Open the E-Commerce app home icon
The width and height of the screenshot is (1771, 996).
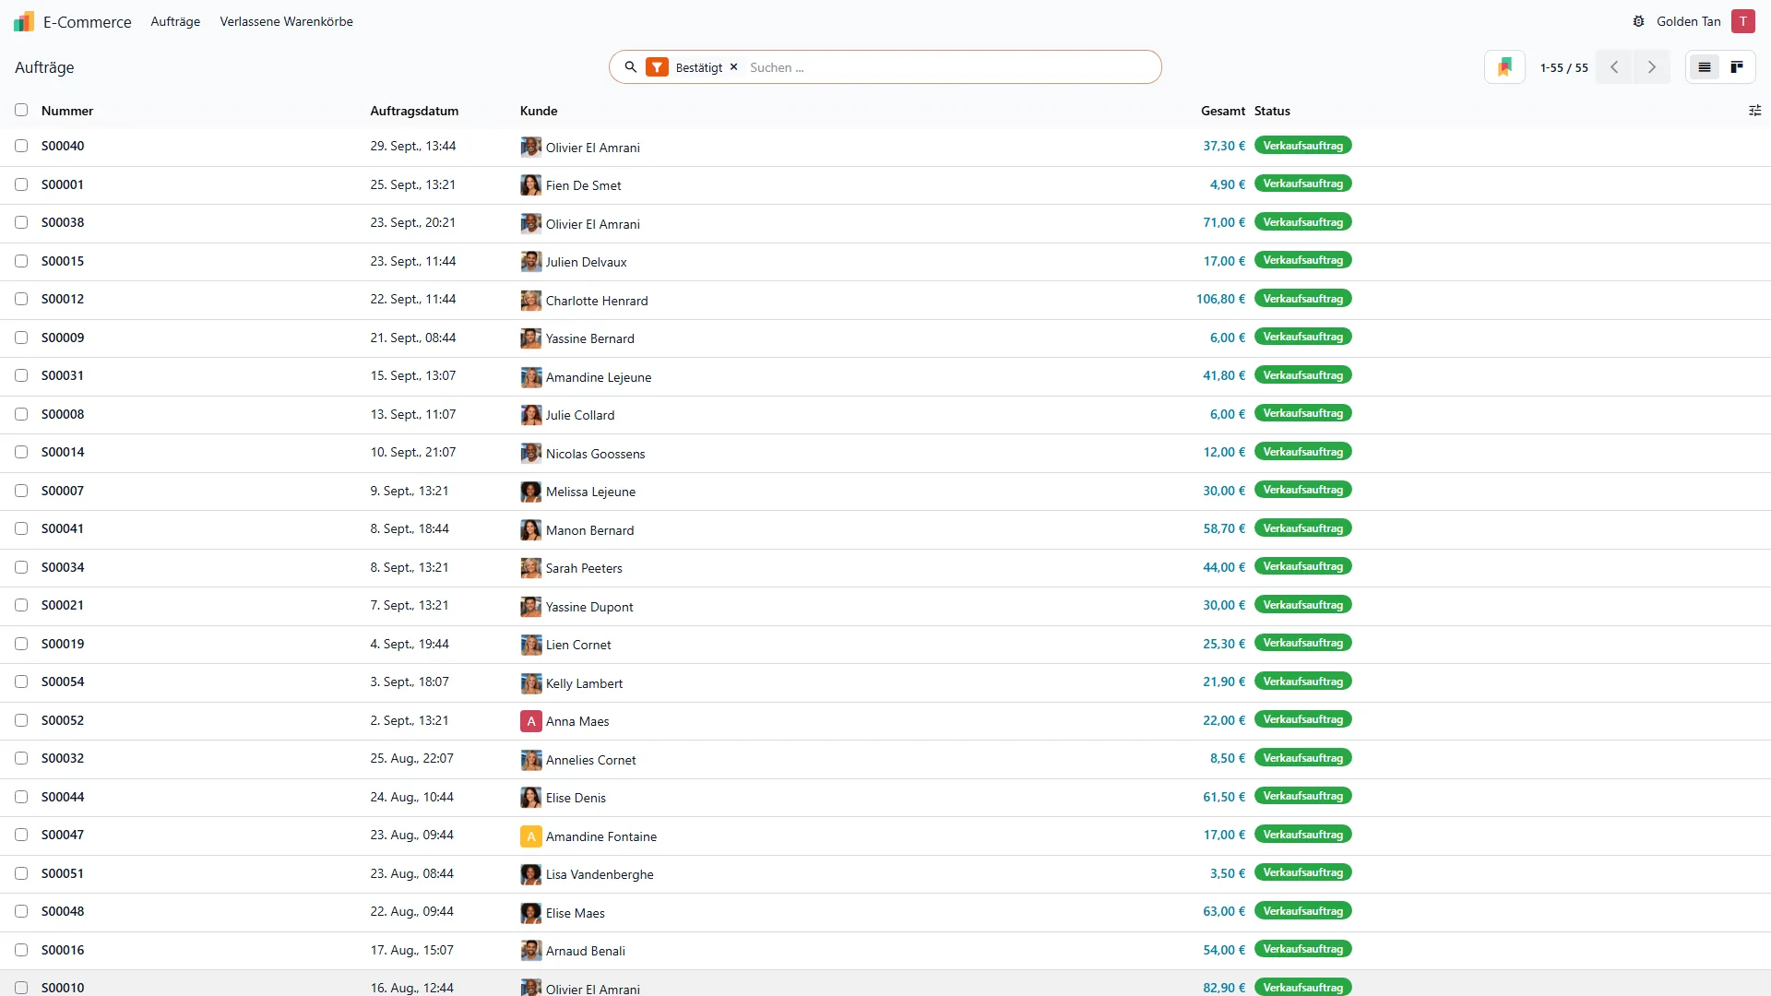(x=24, y=21)
